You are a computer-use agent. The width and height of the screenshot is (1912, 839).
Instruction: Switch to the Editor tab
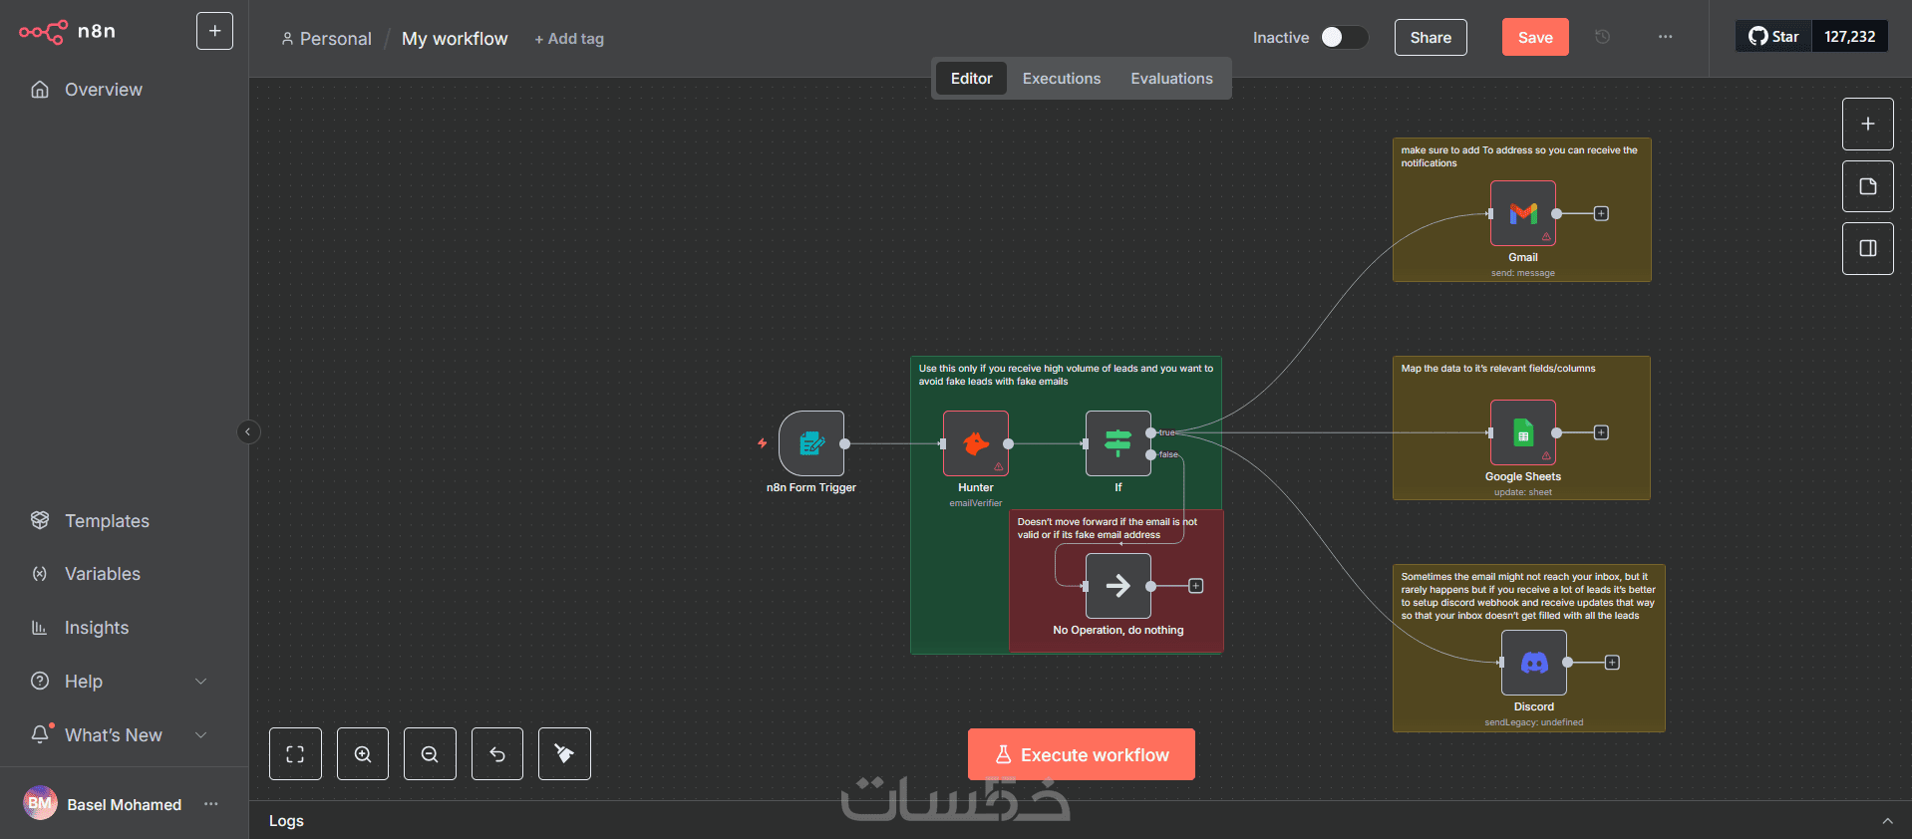pos(971,79)
